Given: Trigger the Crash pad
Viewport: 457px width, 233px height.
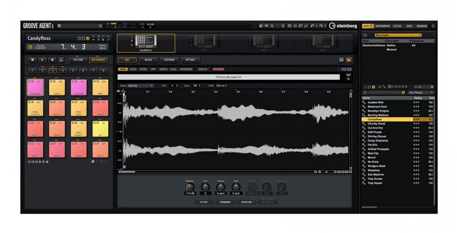Looking at the screenshot, I should coord(57,87).
